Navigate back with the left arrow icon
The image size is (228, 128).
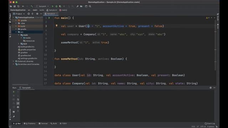pyautogui.click(x=23, y=6)
